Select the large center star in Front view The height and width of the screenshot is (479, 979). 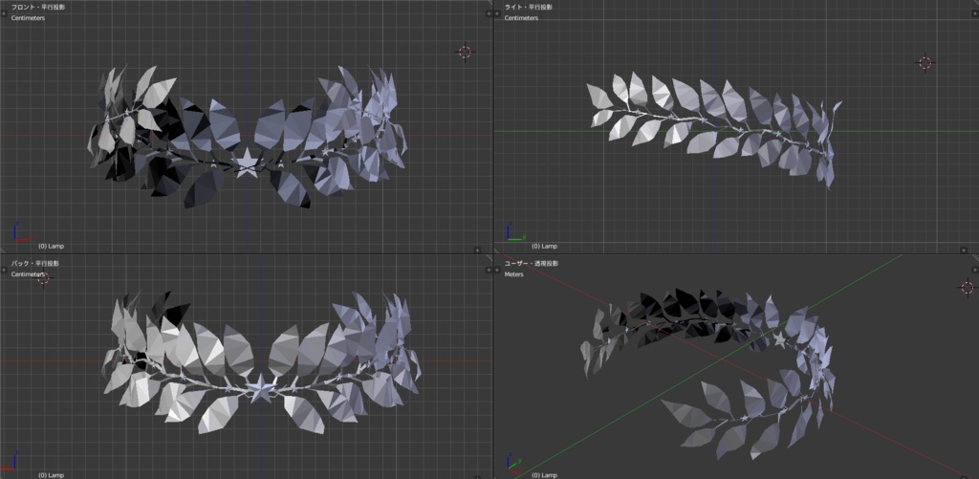[x=246, y=163]
